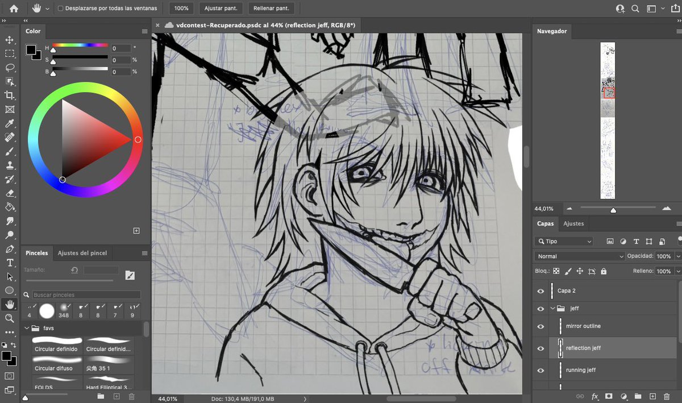Click the 100% zoom button

[181, 9]
